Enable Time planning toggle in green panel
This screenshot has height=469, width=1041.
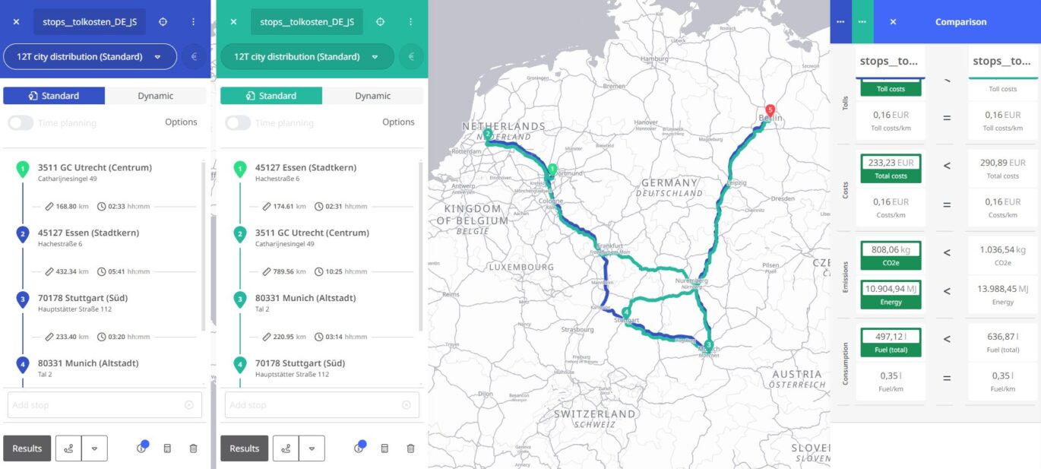[x=238, y=123]
